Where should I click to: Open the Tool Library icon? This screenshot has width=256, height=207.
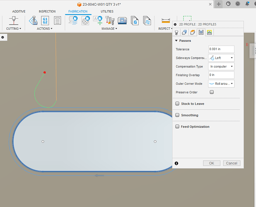tap(110, 21)
